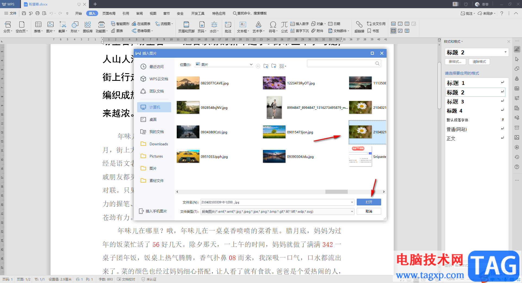The height and width of the screenshot is (283, 522).
Task: Add a 水印 watermark
Action: coord(214,27)
